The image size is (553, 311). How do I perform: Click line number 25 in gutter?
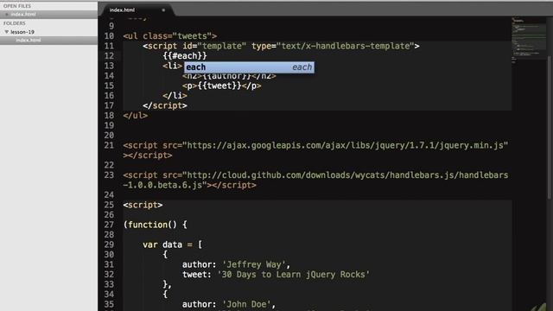click(x=109, y=205)
